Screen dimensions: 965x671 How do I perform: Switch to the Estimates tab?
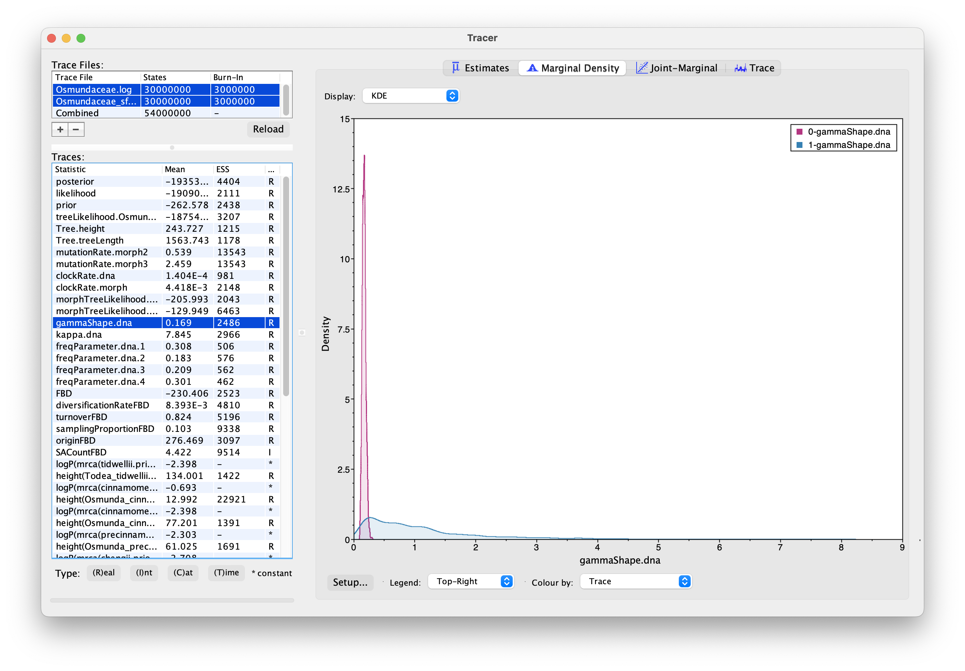click(480, 68)
